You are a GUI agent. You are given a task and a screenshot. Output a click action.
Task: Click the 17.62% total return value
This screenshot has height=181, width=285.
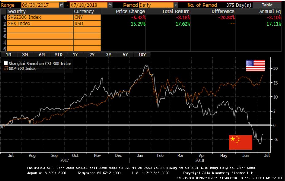point(183,24)
